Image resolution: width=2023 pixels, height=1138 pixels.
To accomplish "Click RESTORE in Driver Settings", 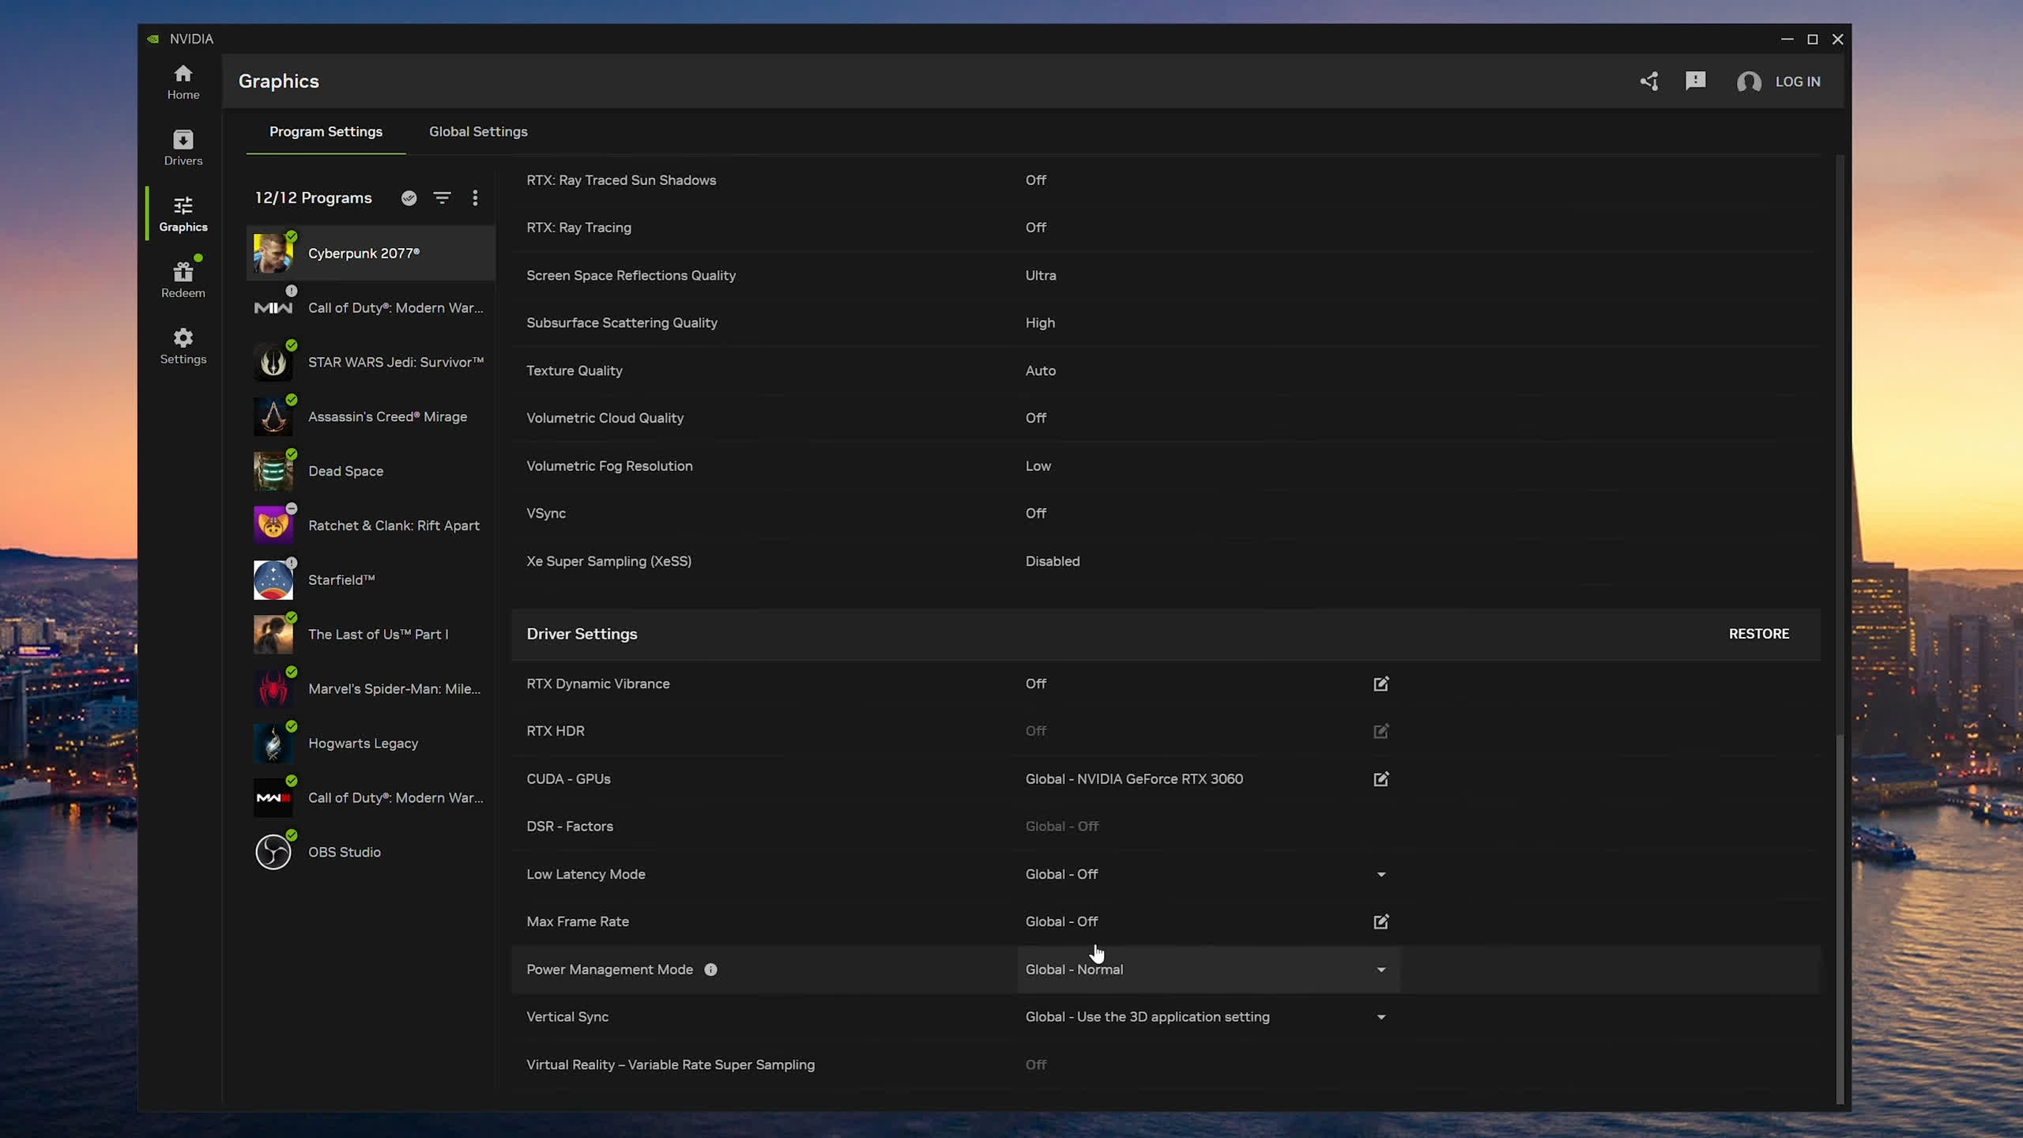I will (1758, 634).
